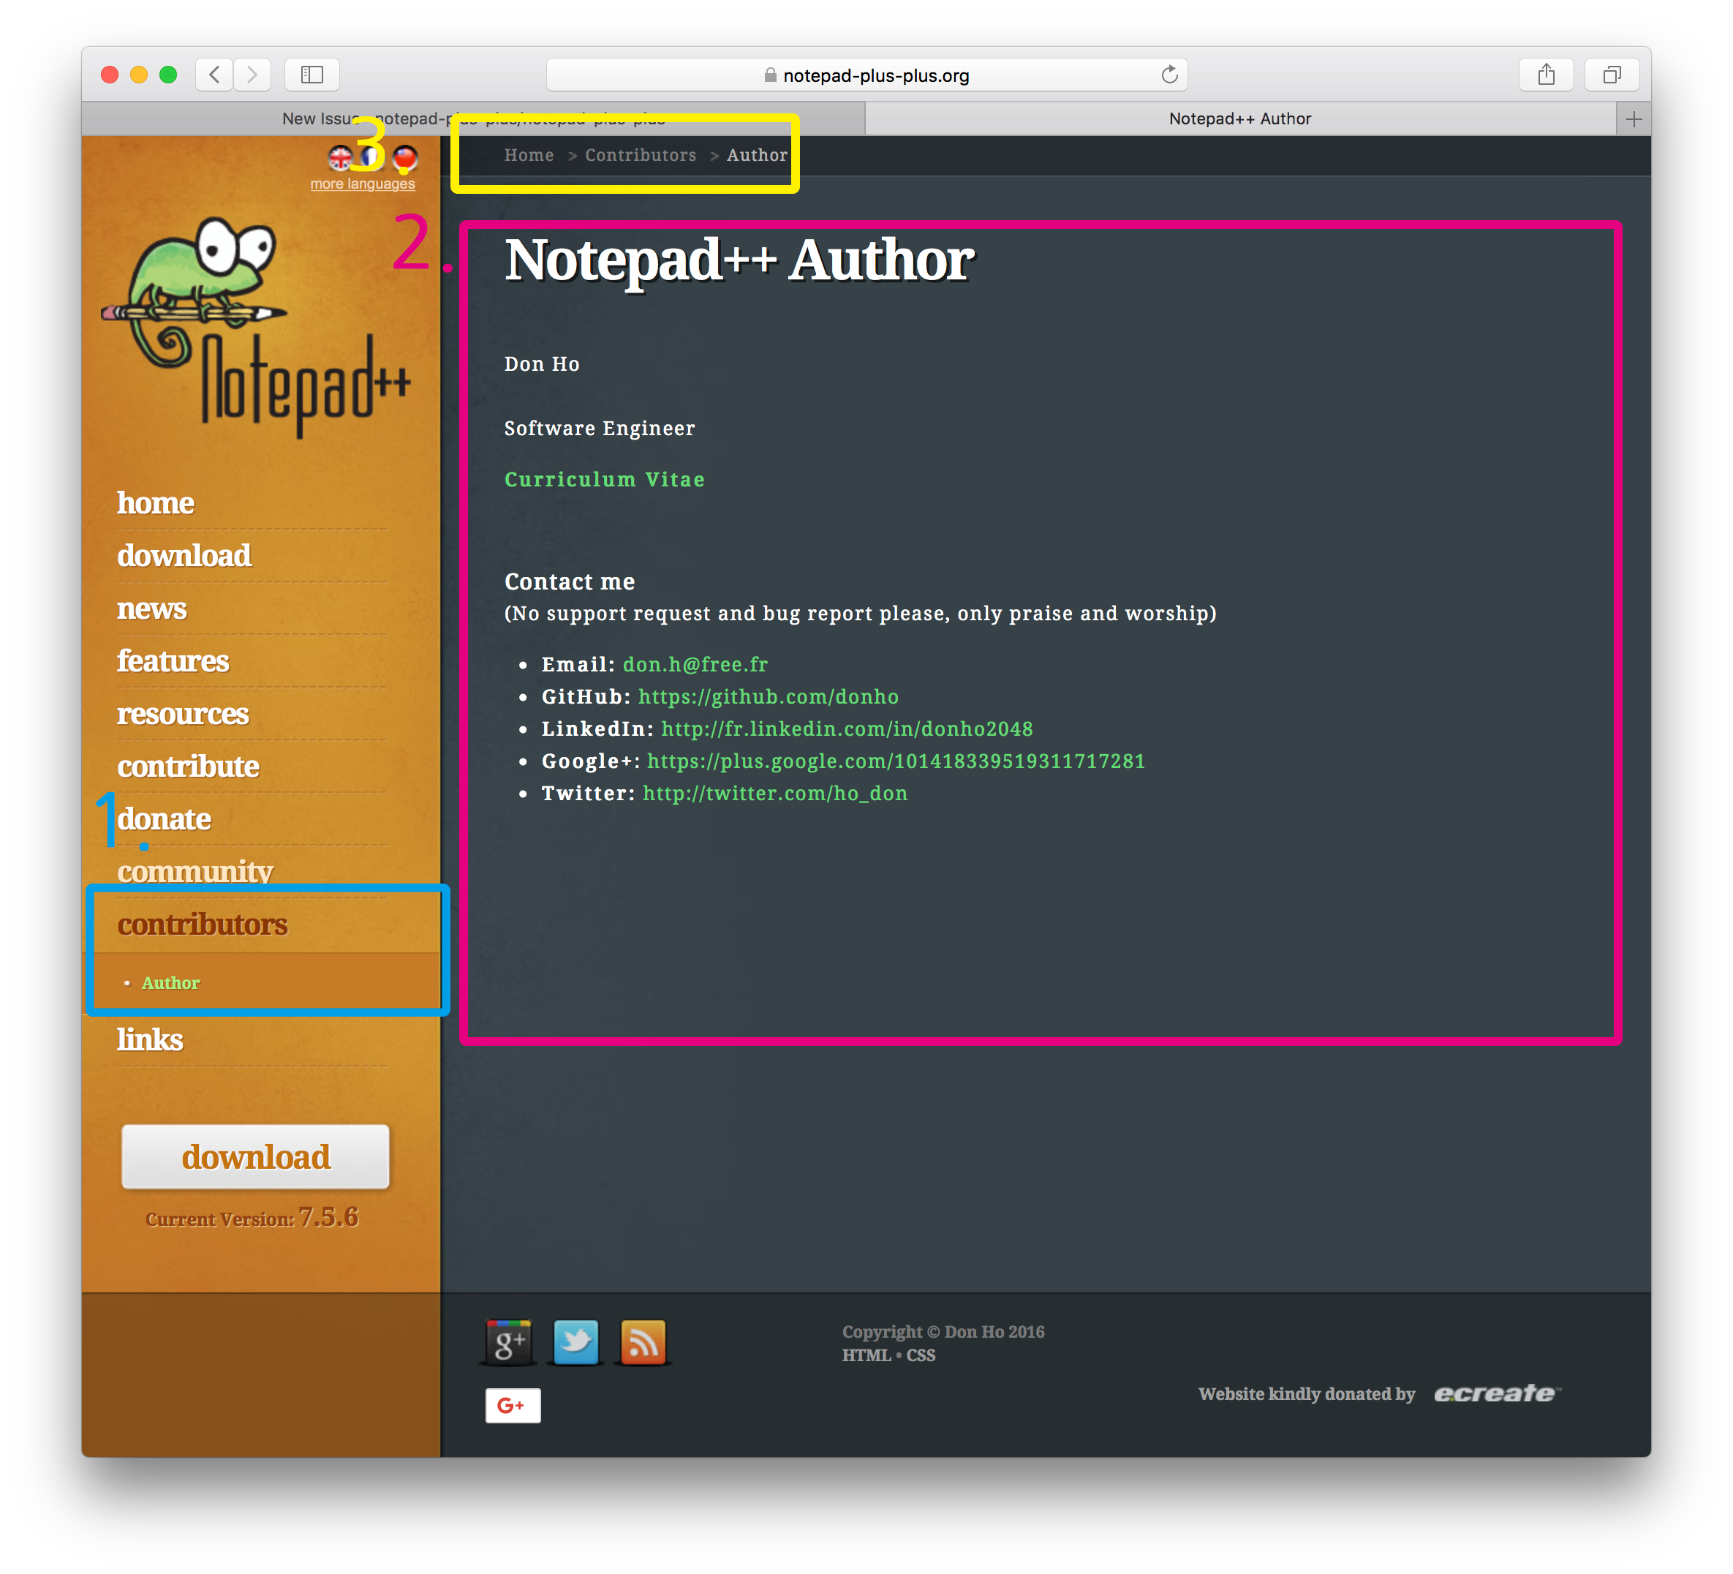Open Twitter via the footer bird icon
Screen dimensions: 1733x1574
pyautogui.click(x=576, y=1341)
